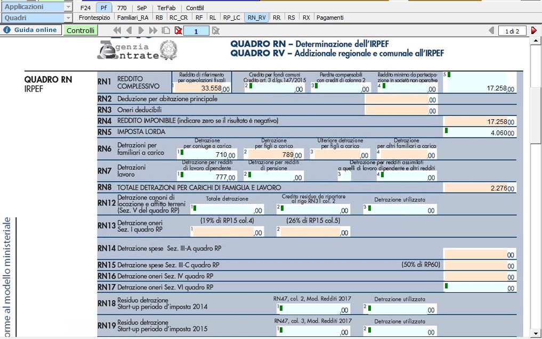Image resolution: width=542 pixels, height=339 pixels.
Task: Open the RL tab
Action: (x=213, y=18)
